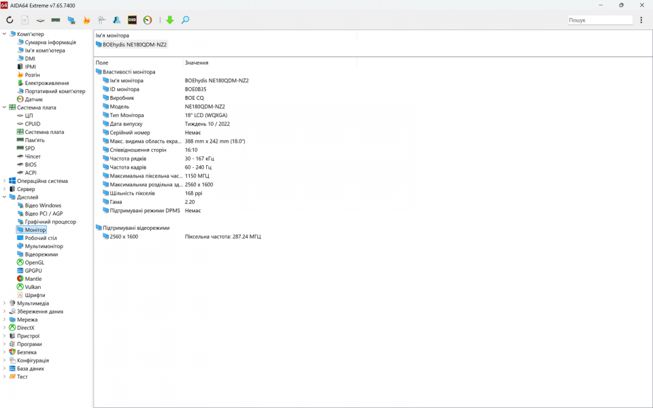Viewport: 653px width, 408px height.
Task: Open the SPD tree entry
Action: [29, 148]
